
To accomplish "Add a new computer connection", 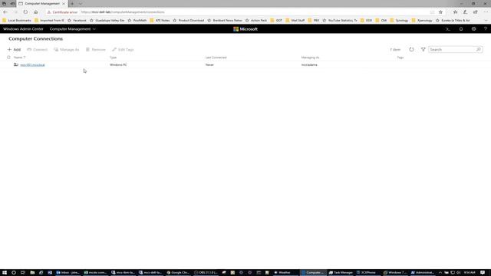I will pyautogui.click(x=14, y=49).
